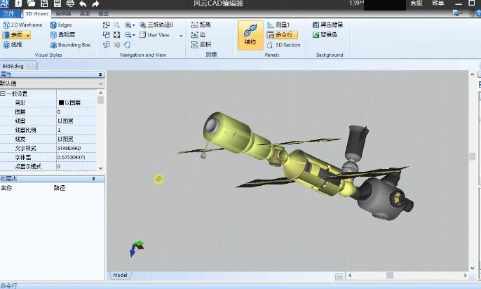The image size is (481, 289).
Task: Select the 线框 wireframe style
Action: pos(13,45)
